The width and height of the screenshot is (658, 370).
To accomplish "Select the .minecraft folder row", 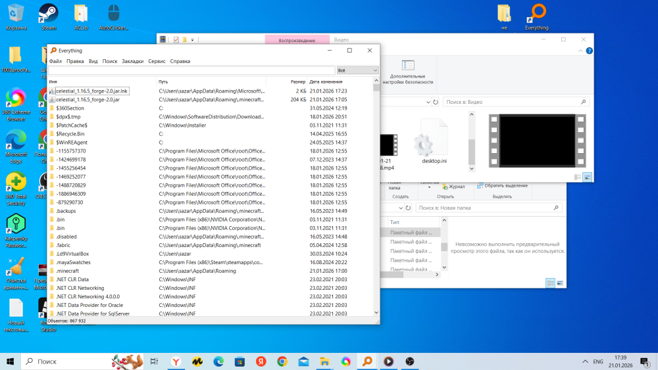I will point(210,271).
